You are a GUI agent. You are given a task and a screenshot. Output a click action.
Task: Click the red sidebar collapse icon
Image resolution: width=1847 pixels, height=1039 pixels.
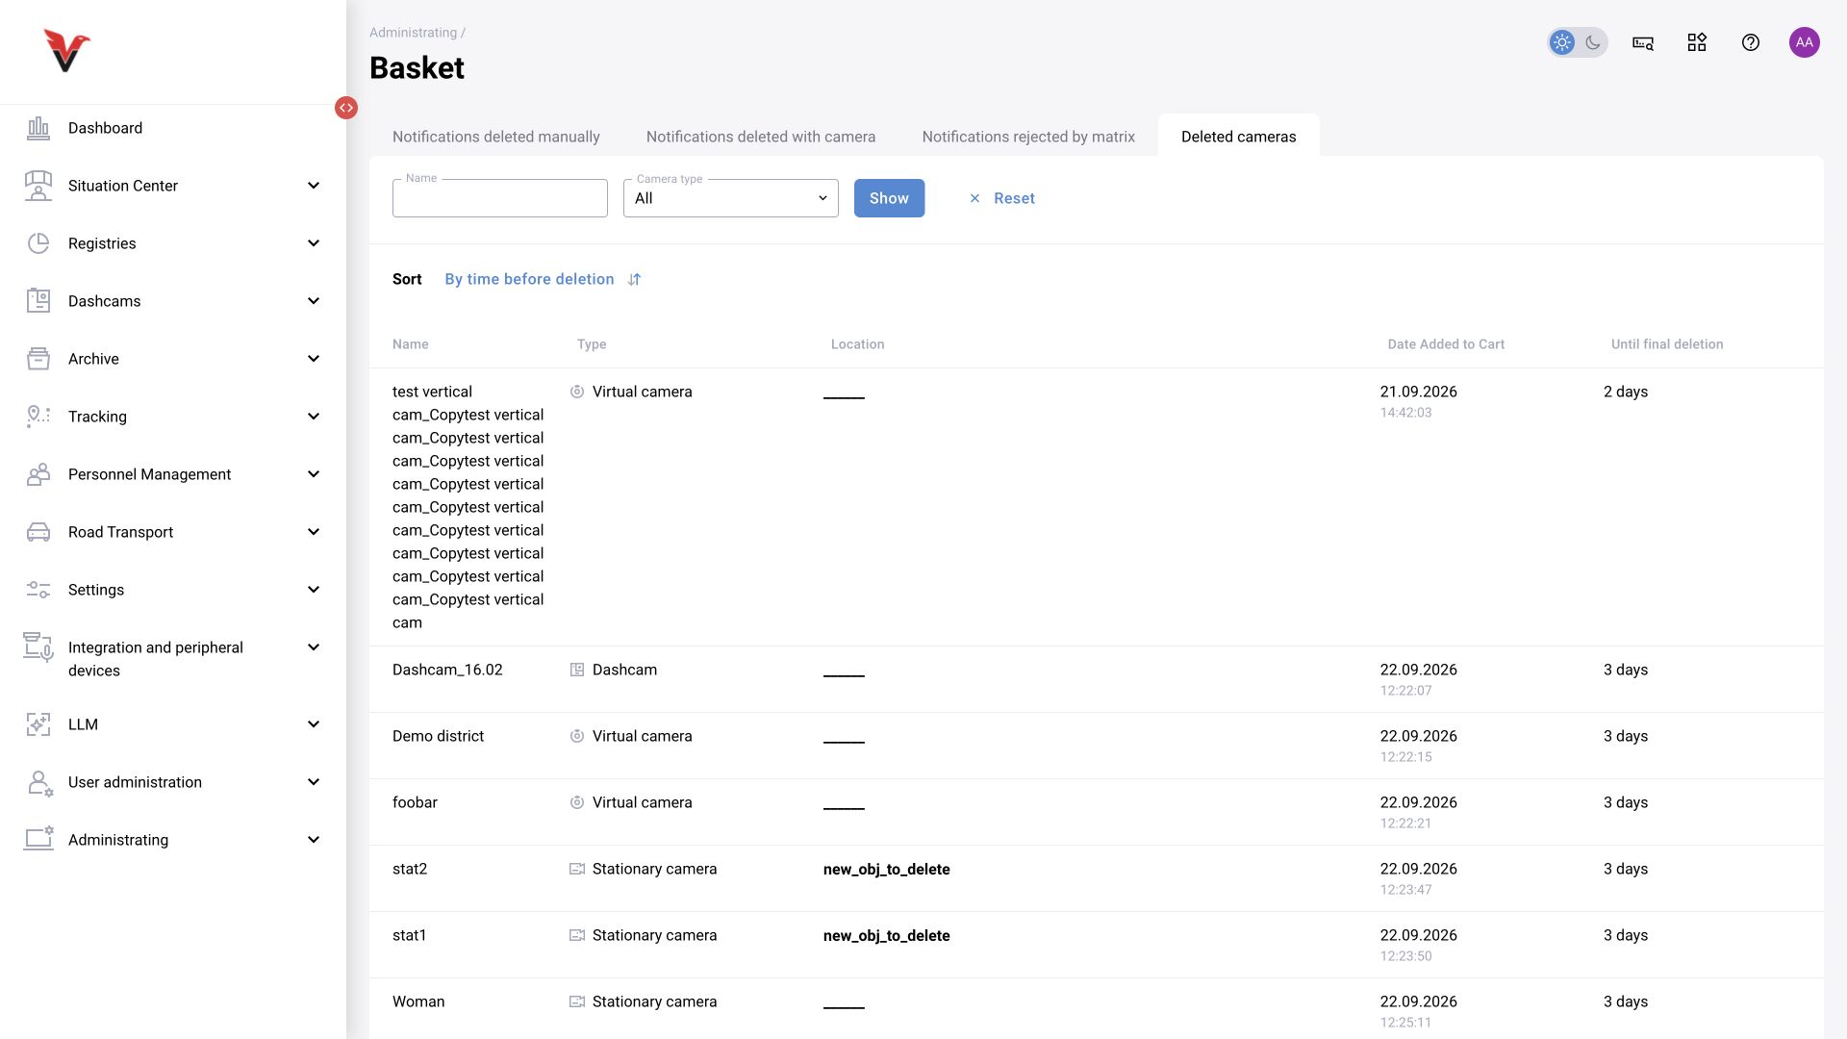click(346, 108)
